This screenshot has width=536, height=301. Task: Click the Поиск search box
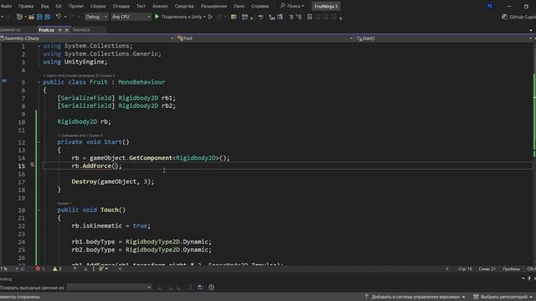(x=292, y=6)
